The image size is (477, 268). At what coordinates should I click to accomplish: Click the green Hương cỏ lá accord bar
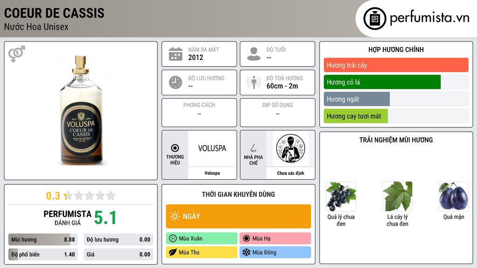point(382,82)
